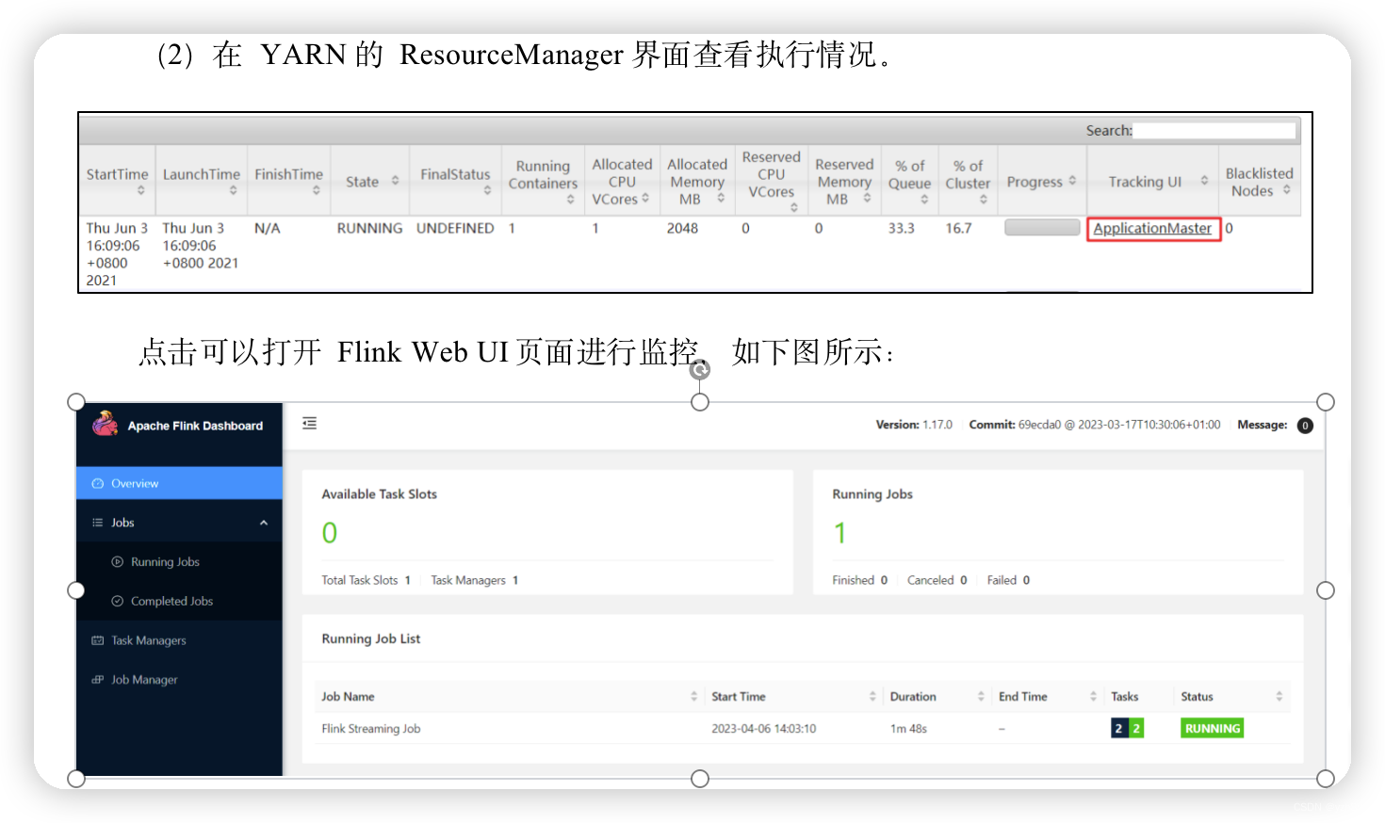The width and height of the screenshot is (1385, 823).
Task: Sort by State column arrows
Action: (x=396, y=181)
